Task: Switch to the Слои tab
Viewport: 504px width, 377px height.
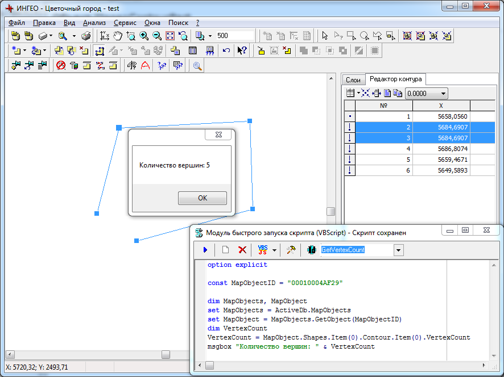Action: pyautogui.click(x=353, y=80)
